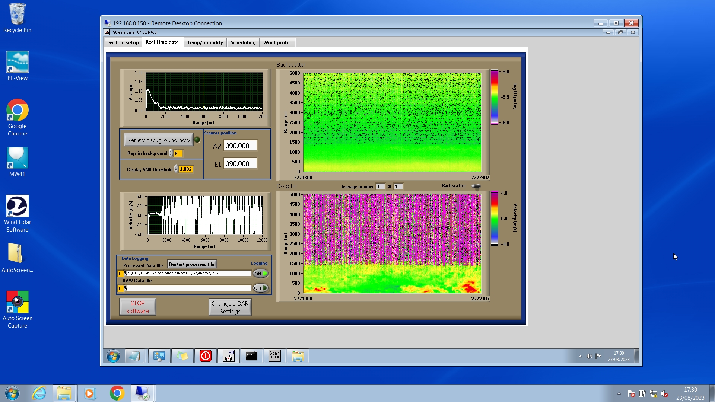Enable RAW data file logging switch
The width and height of the screenshot is (715, 402).
261,288
